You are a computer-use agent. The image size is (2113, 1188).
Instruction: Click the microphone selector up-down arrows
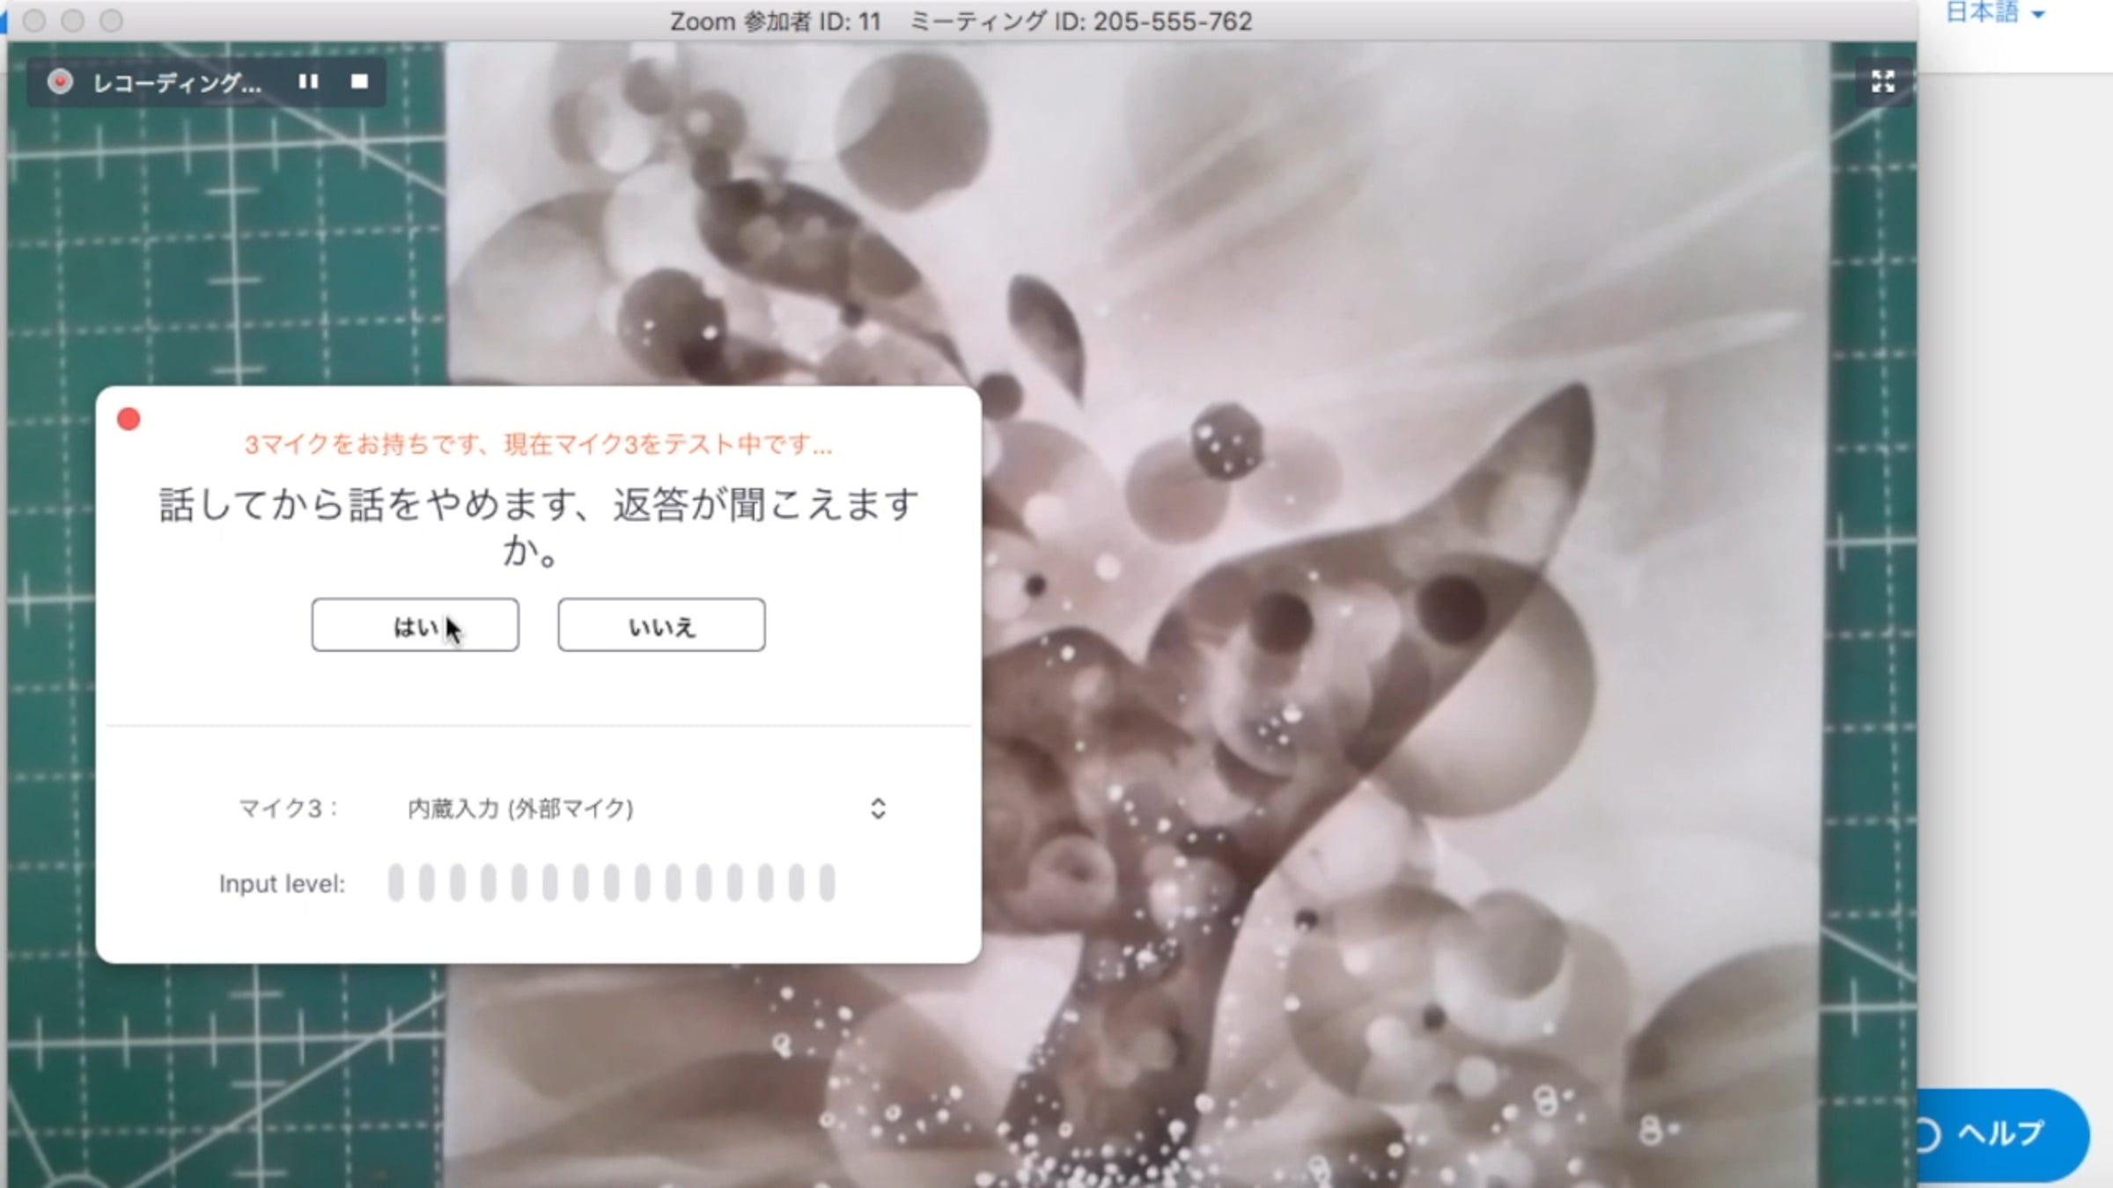coord(878,809)
